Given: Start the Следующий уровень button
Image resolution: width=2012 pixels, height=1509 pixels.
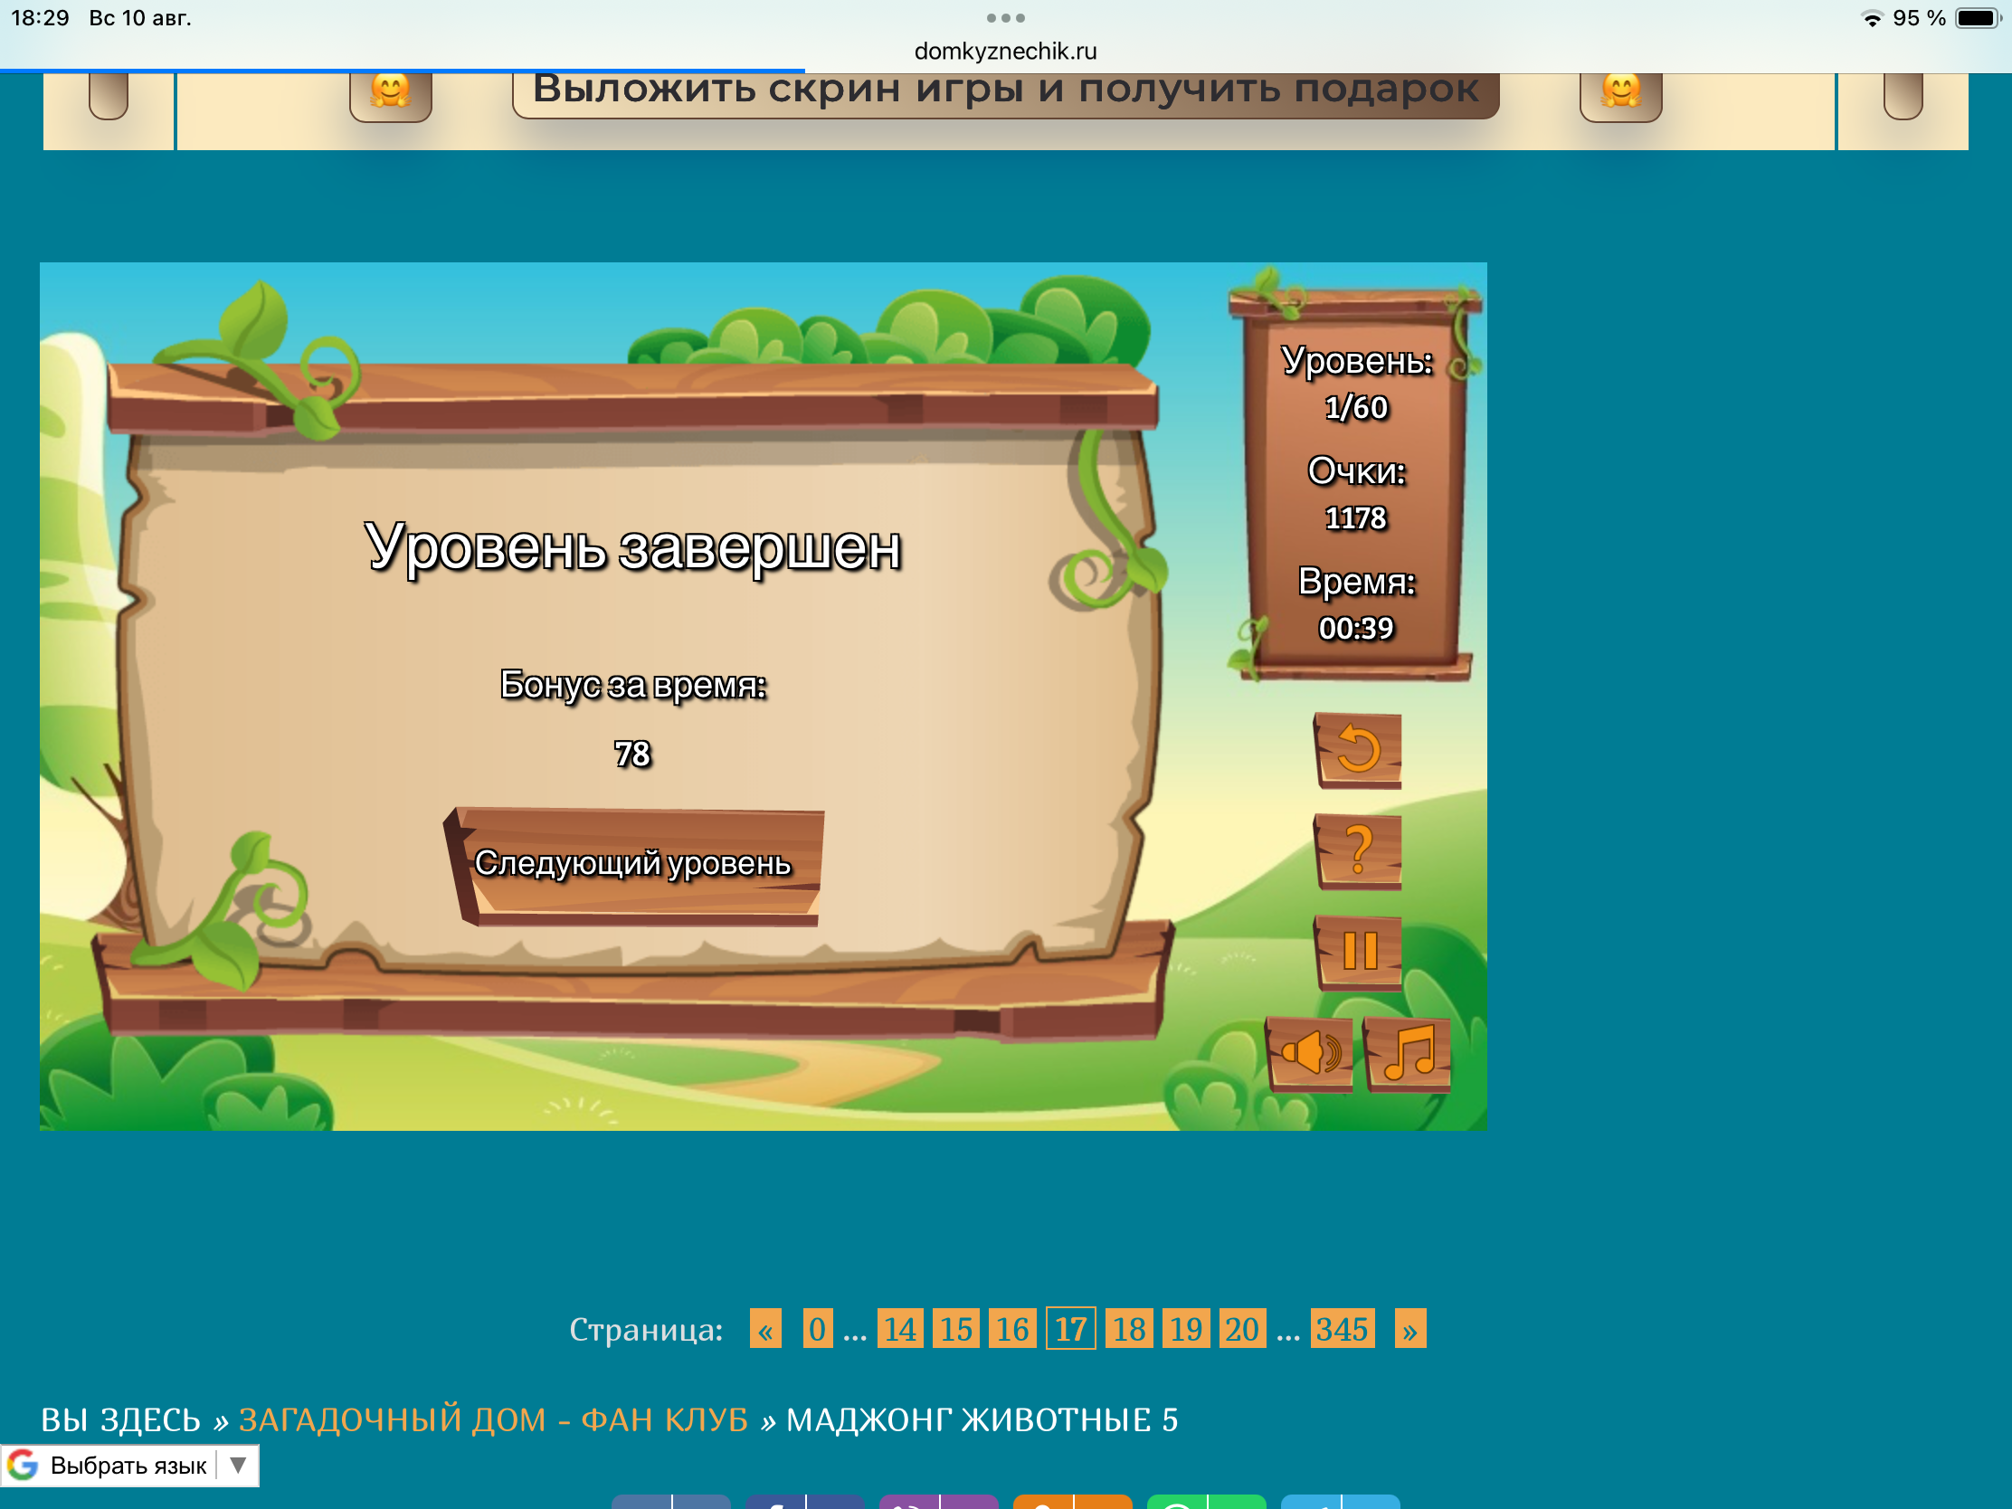Looking at the screenshot, I should coord(634,865).
